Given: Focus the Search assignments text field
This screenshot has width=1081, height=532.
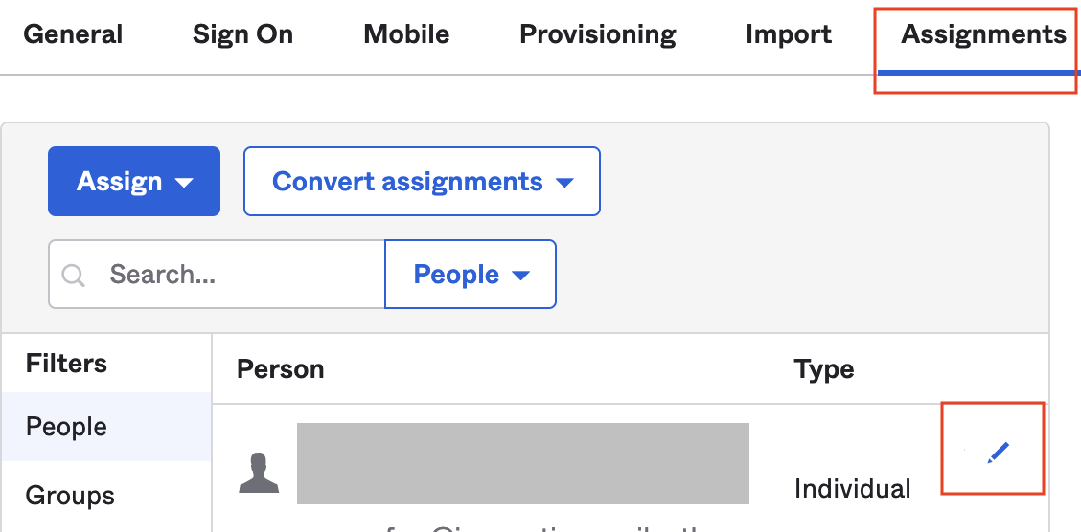Looking at the screenshot, I should 240,276.
